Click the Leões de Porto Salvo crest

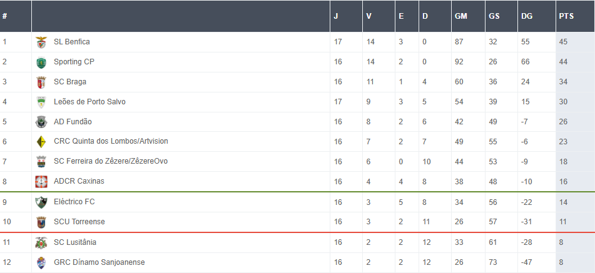point(41,102)
